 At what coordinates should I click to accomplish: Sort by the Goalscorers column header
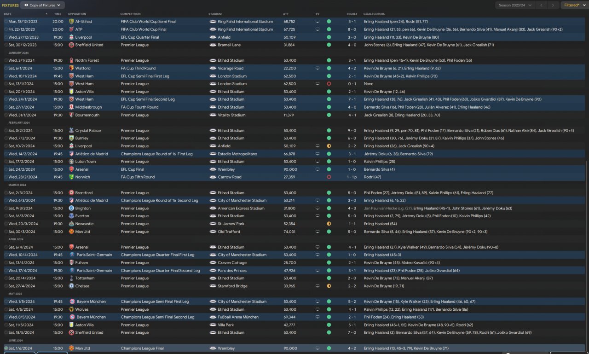(374, 14)
